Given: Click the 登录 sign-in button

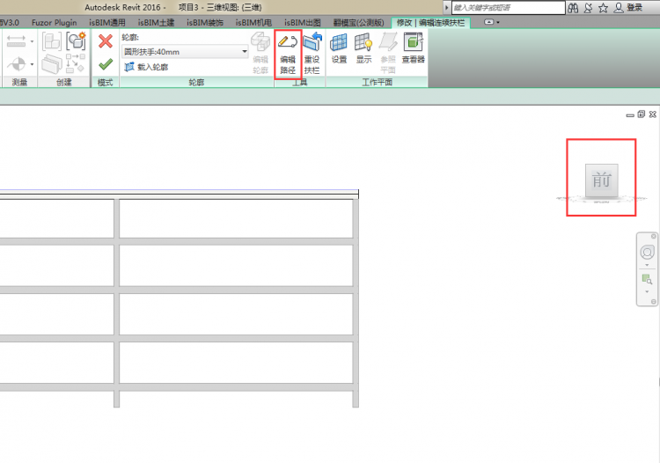Looking at the screenshot, I should click(628, 7).
